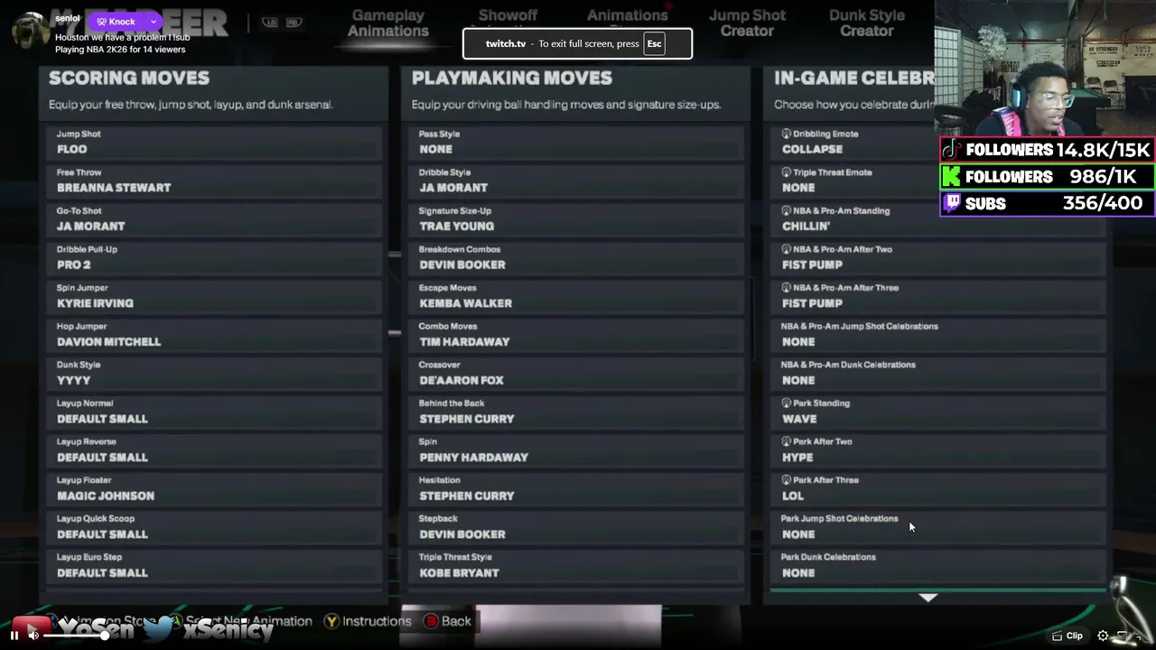
Task: Open the Layup Floater Magic Johnson row
Action: (214, 488)
